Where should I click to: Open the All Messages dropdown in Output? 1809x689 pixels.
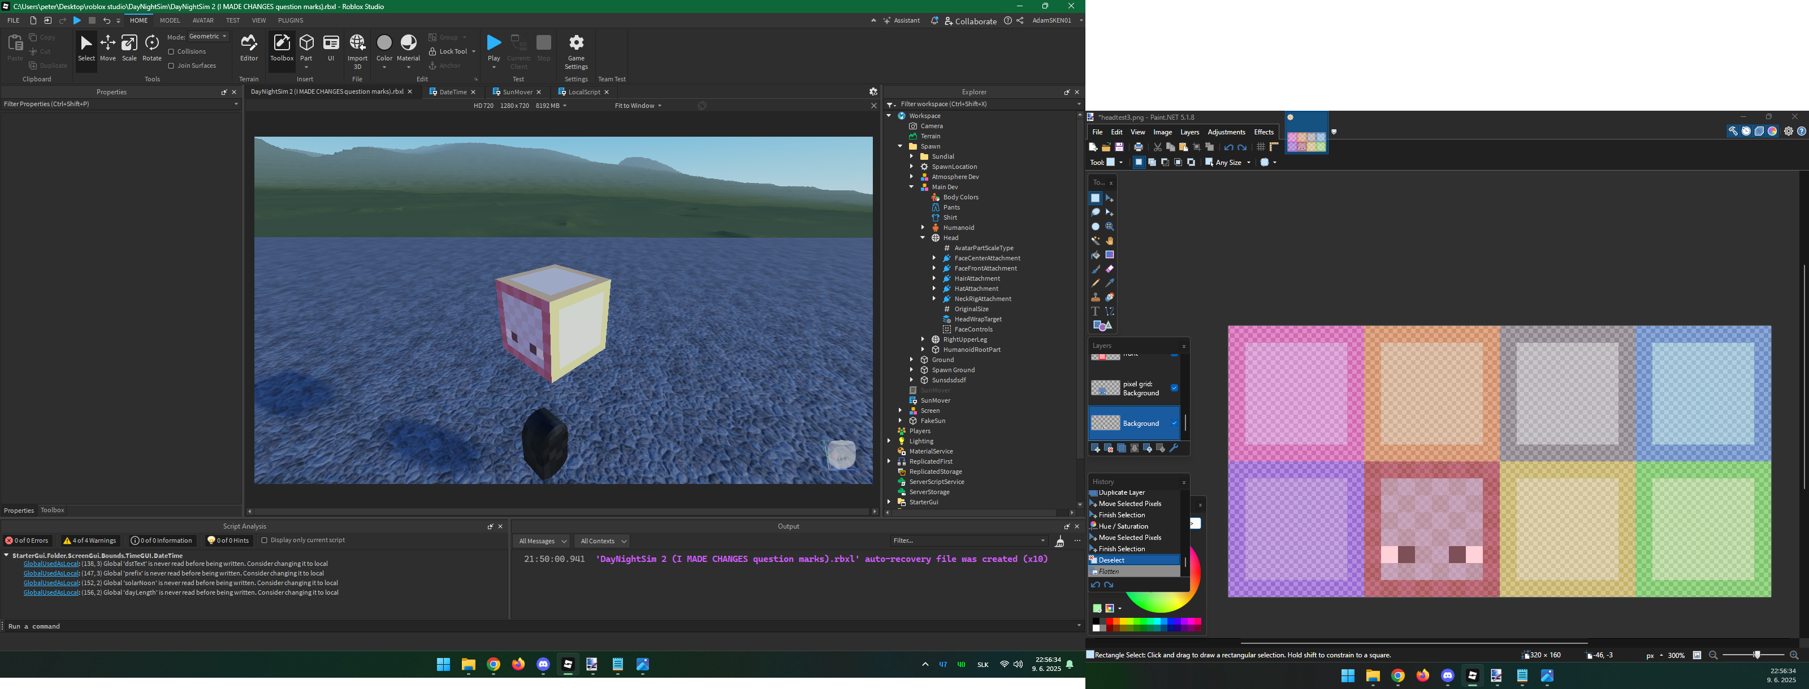tap(542, 541)
